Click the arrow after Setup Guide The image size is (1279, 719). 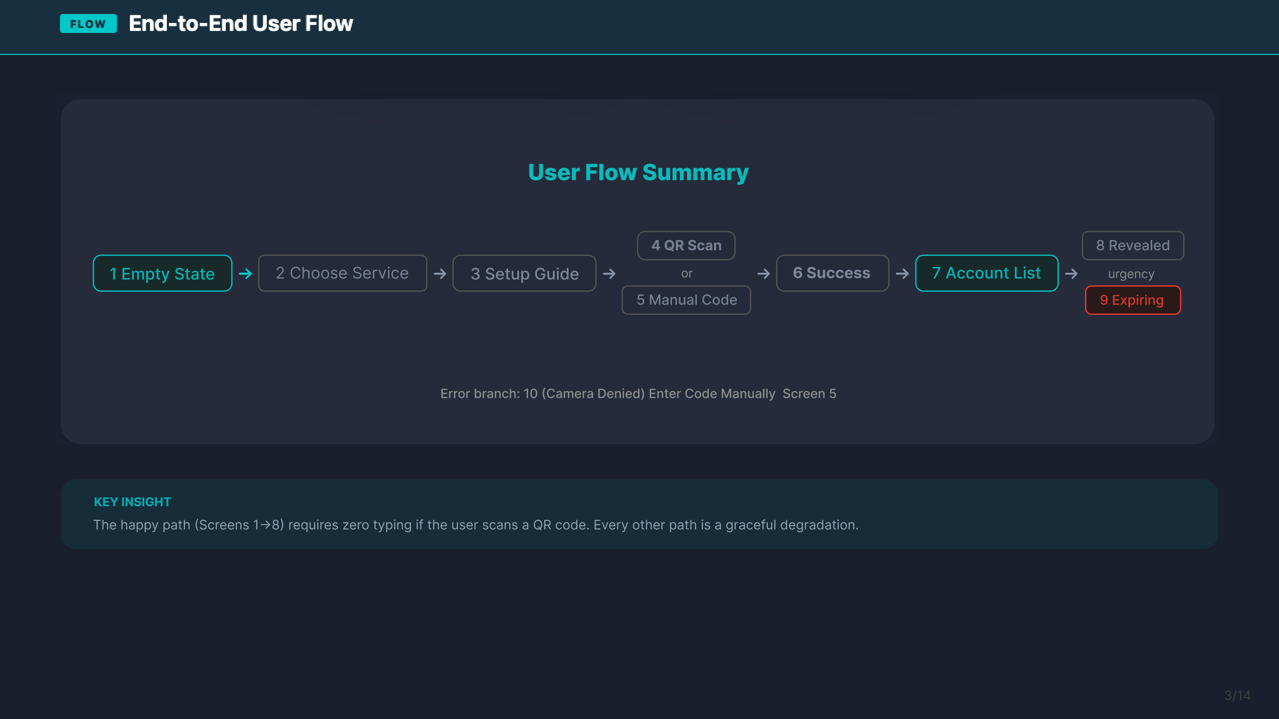click(x=609, y=273)
